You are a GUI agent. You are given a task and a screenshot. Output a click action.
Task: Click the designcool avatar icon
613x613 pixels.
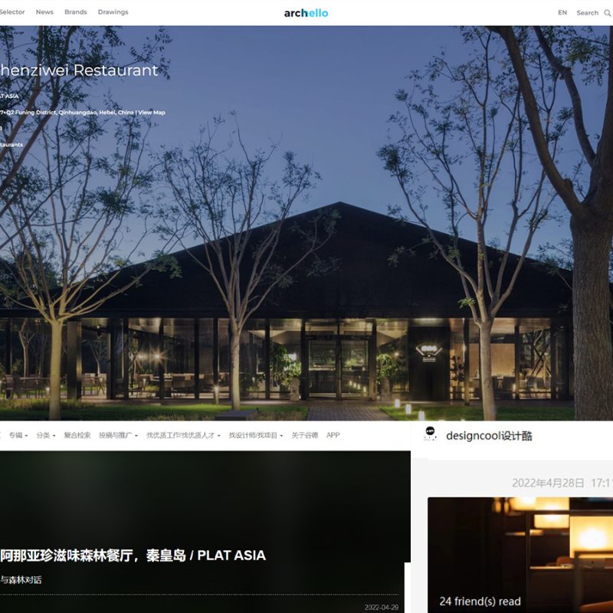point(431,434)
